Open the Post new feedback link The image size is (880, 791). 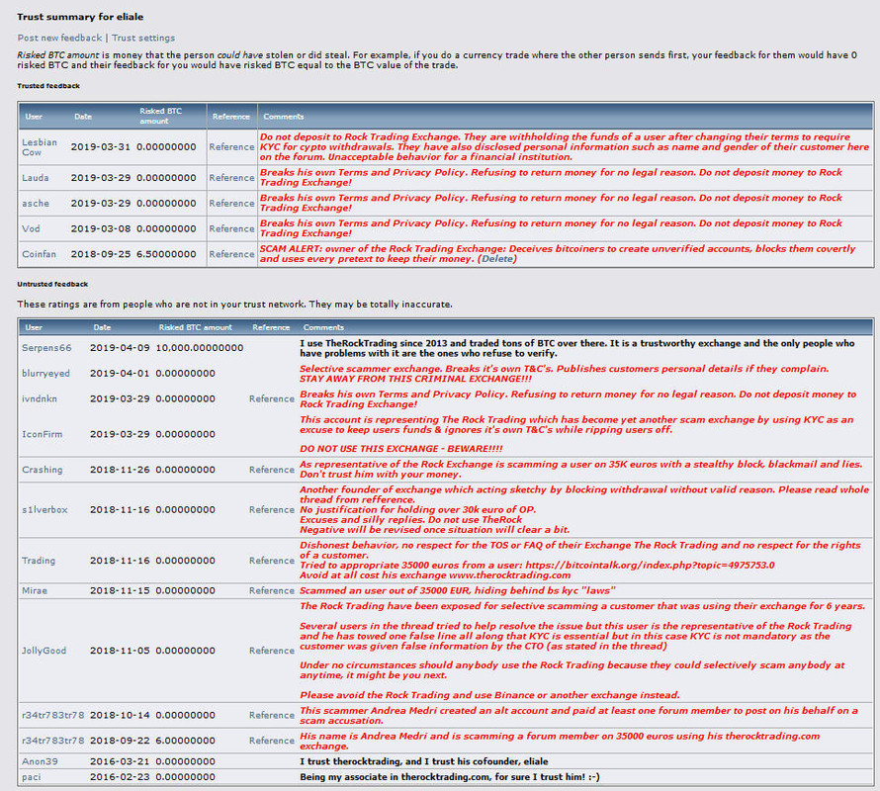click(x=59, y=38)
